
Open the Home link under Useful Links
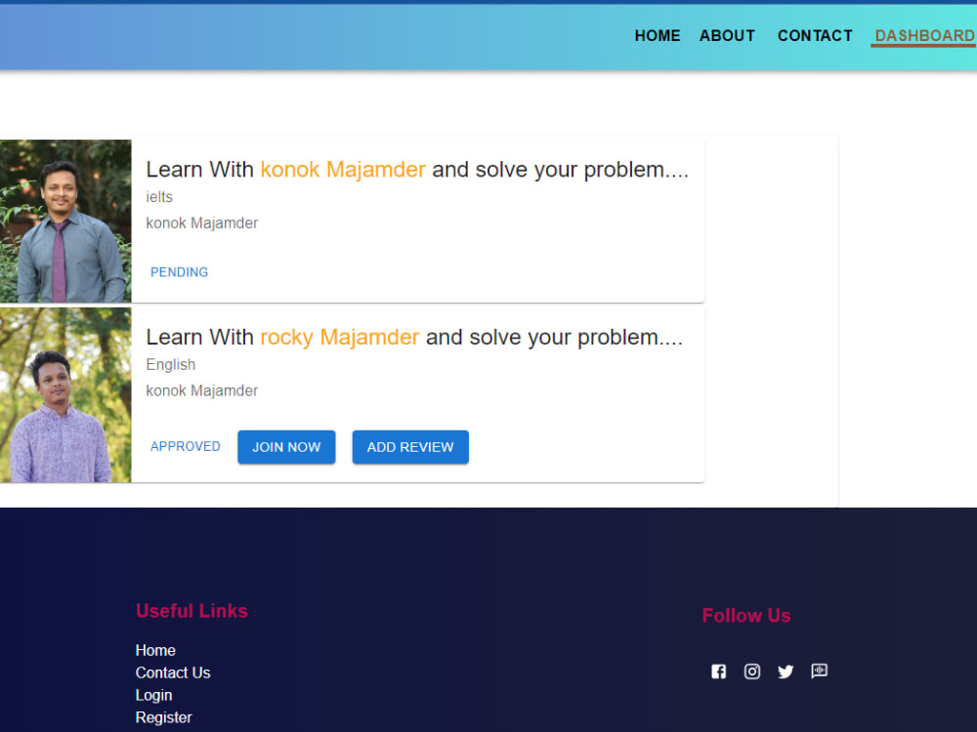(155, 650)
